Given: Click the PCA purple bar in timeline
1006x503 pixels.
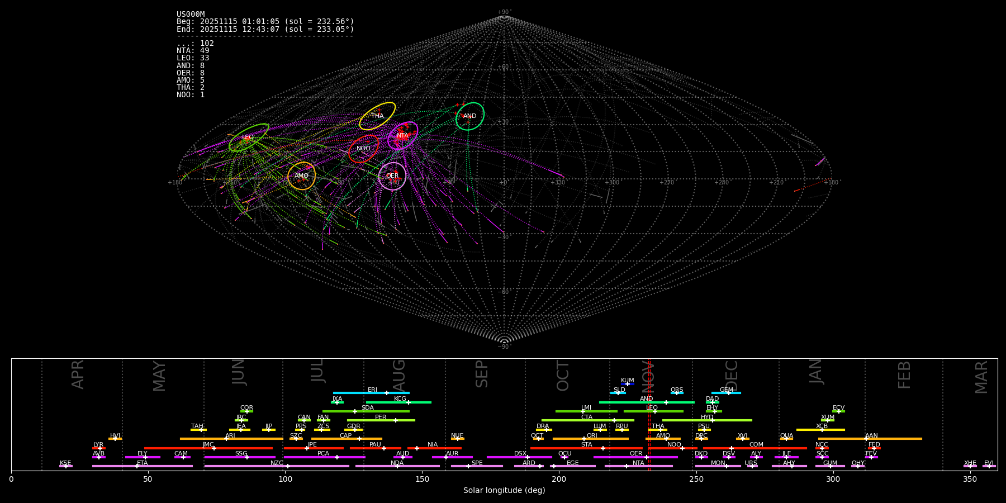Looking at the screenshot, I should tap(324, 457).
